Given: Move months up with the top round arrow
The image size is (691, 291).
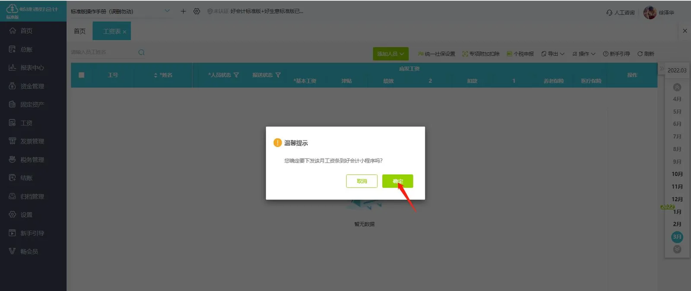Looking at the screenshot, I should point(677,87).
